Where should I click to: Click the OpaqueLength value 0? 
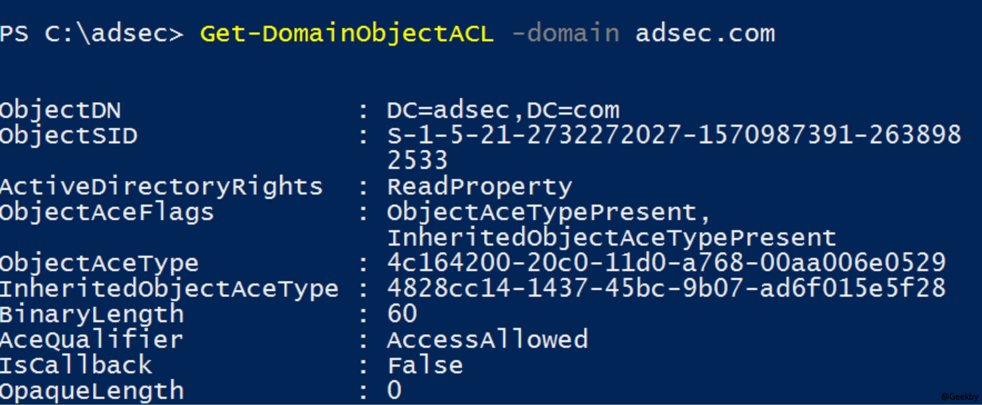point(394,390)
